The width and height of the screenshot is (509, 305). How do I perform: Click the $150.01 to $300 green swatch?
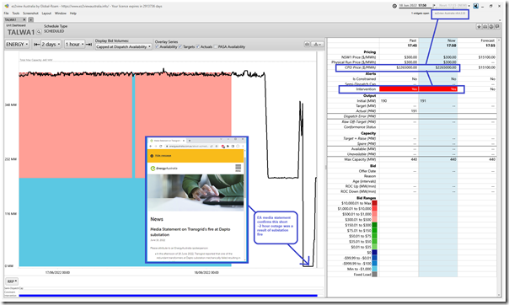click(x=375, y=225)
